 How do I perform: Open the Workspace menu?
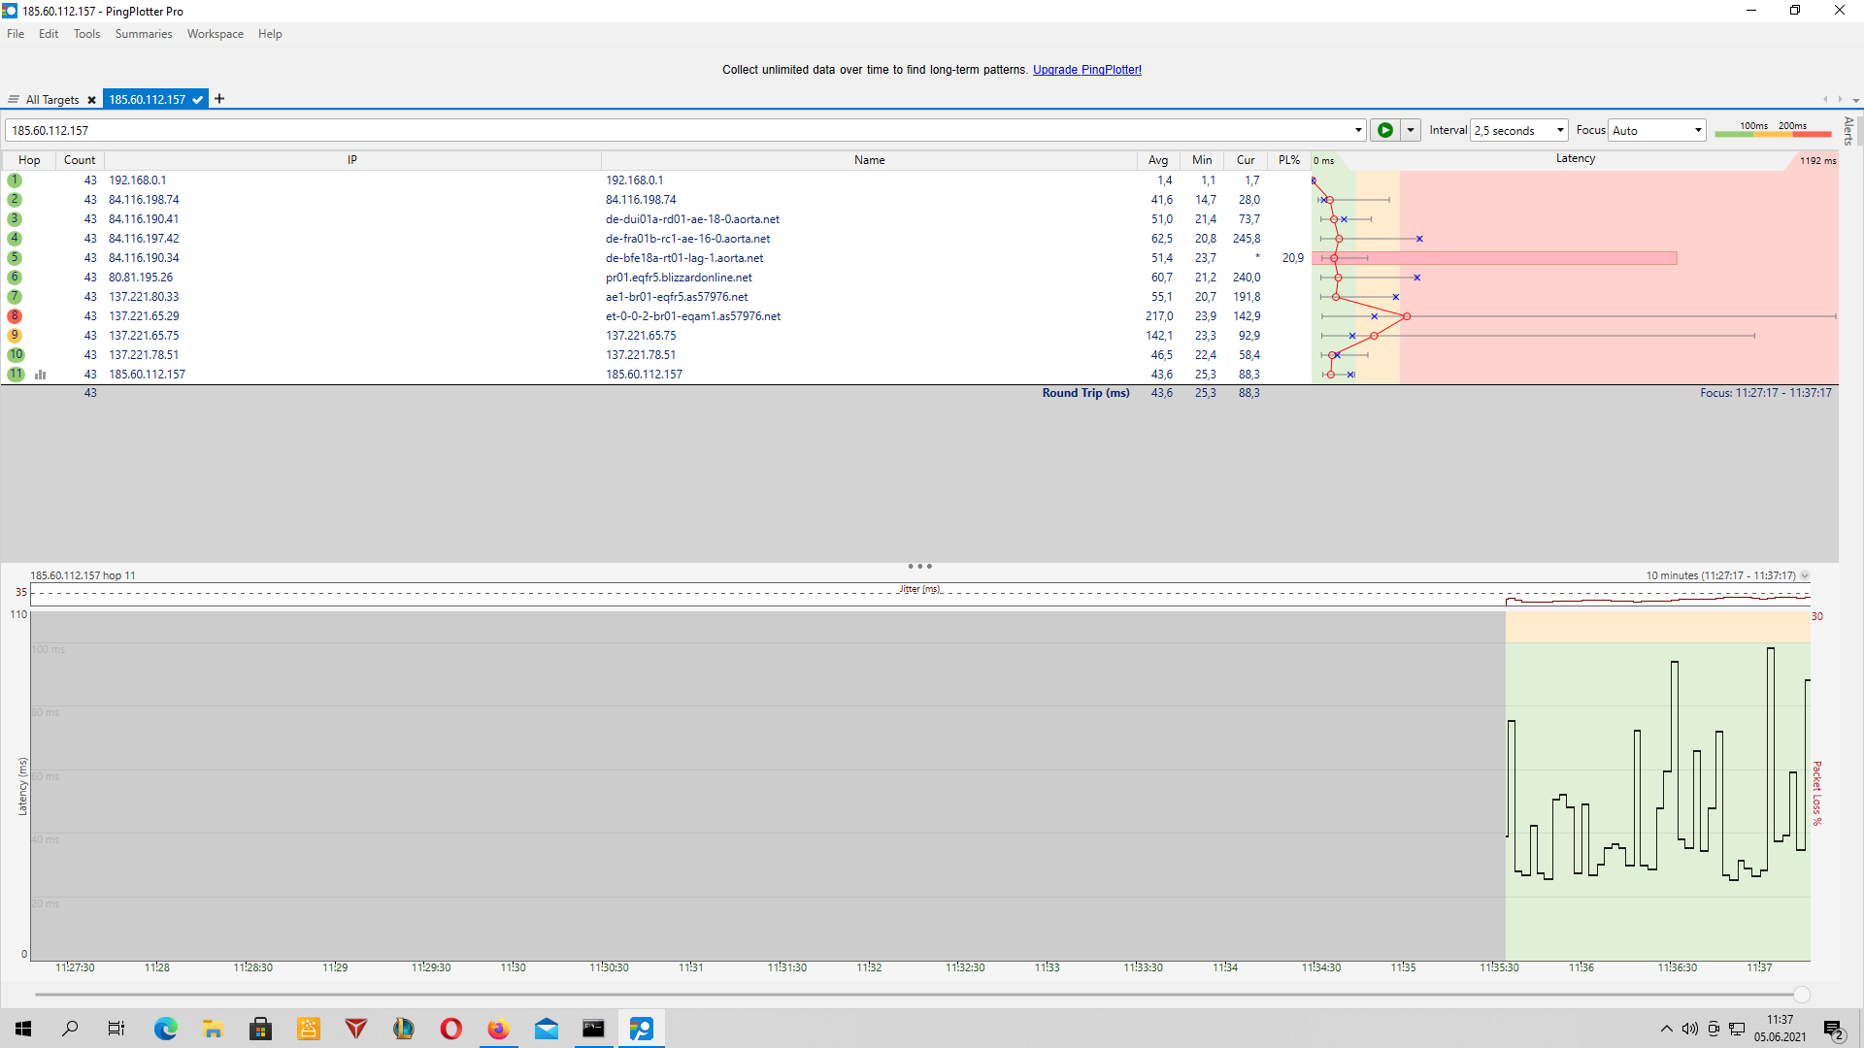tap(215, 34)
